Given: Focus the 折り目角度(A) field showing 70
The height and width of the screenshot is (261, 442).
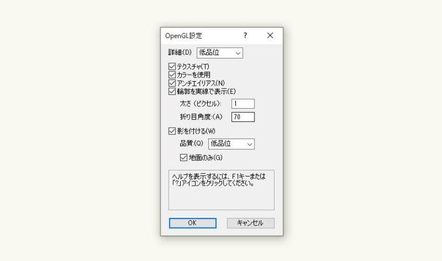Looking at the screenshot, I should 243,117.
